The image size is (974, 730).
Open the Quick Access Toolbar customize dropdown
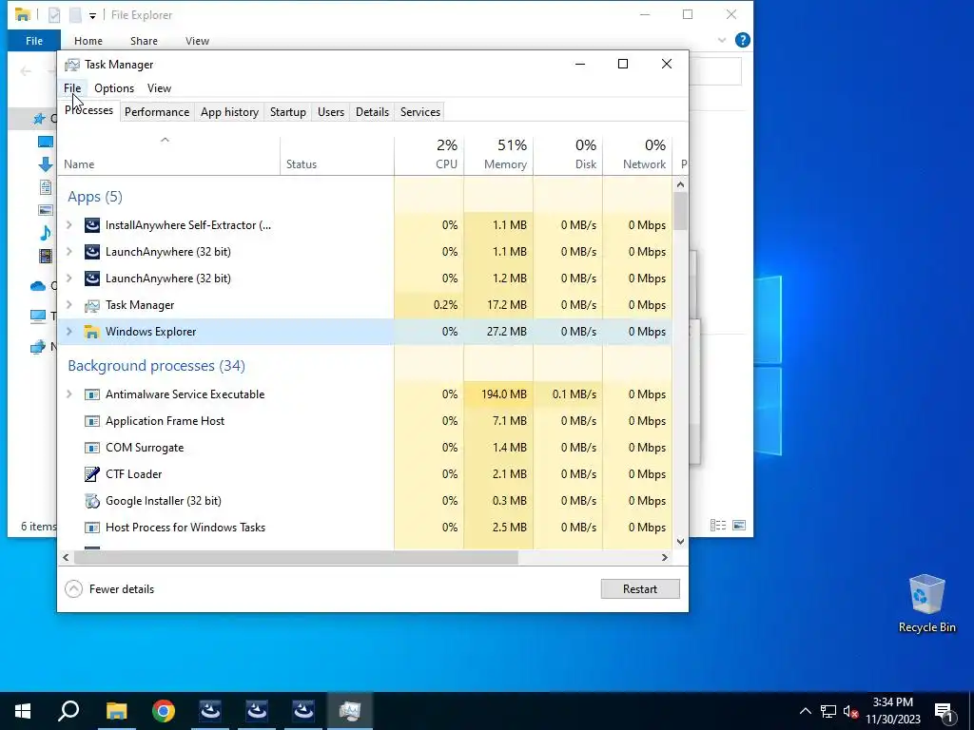(x=92, y=15)
